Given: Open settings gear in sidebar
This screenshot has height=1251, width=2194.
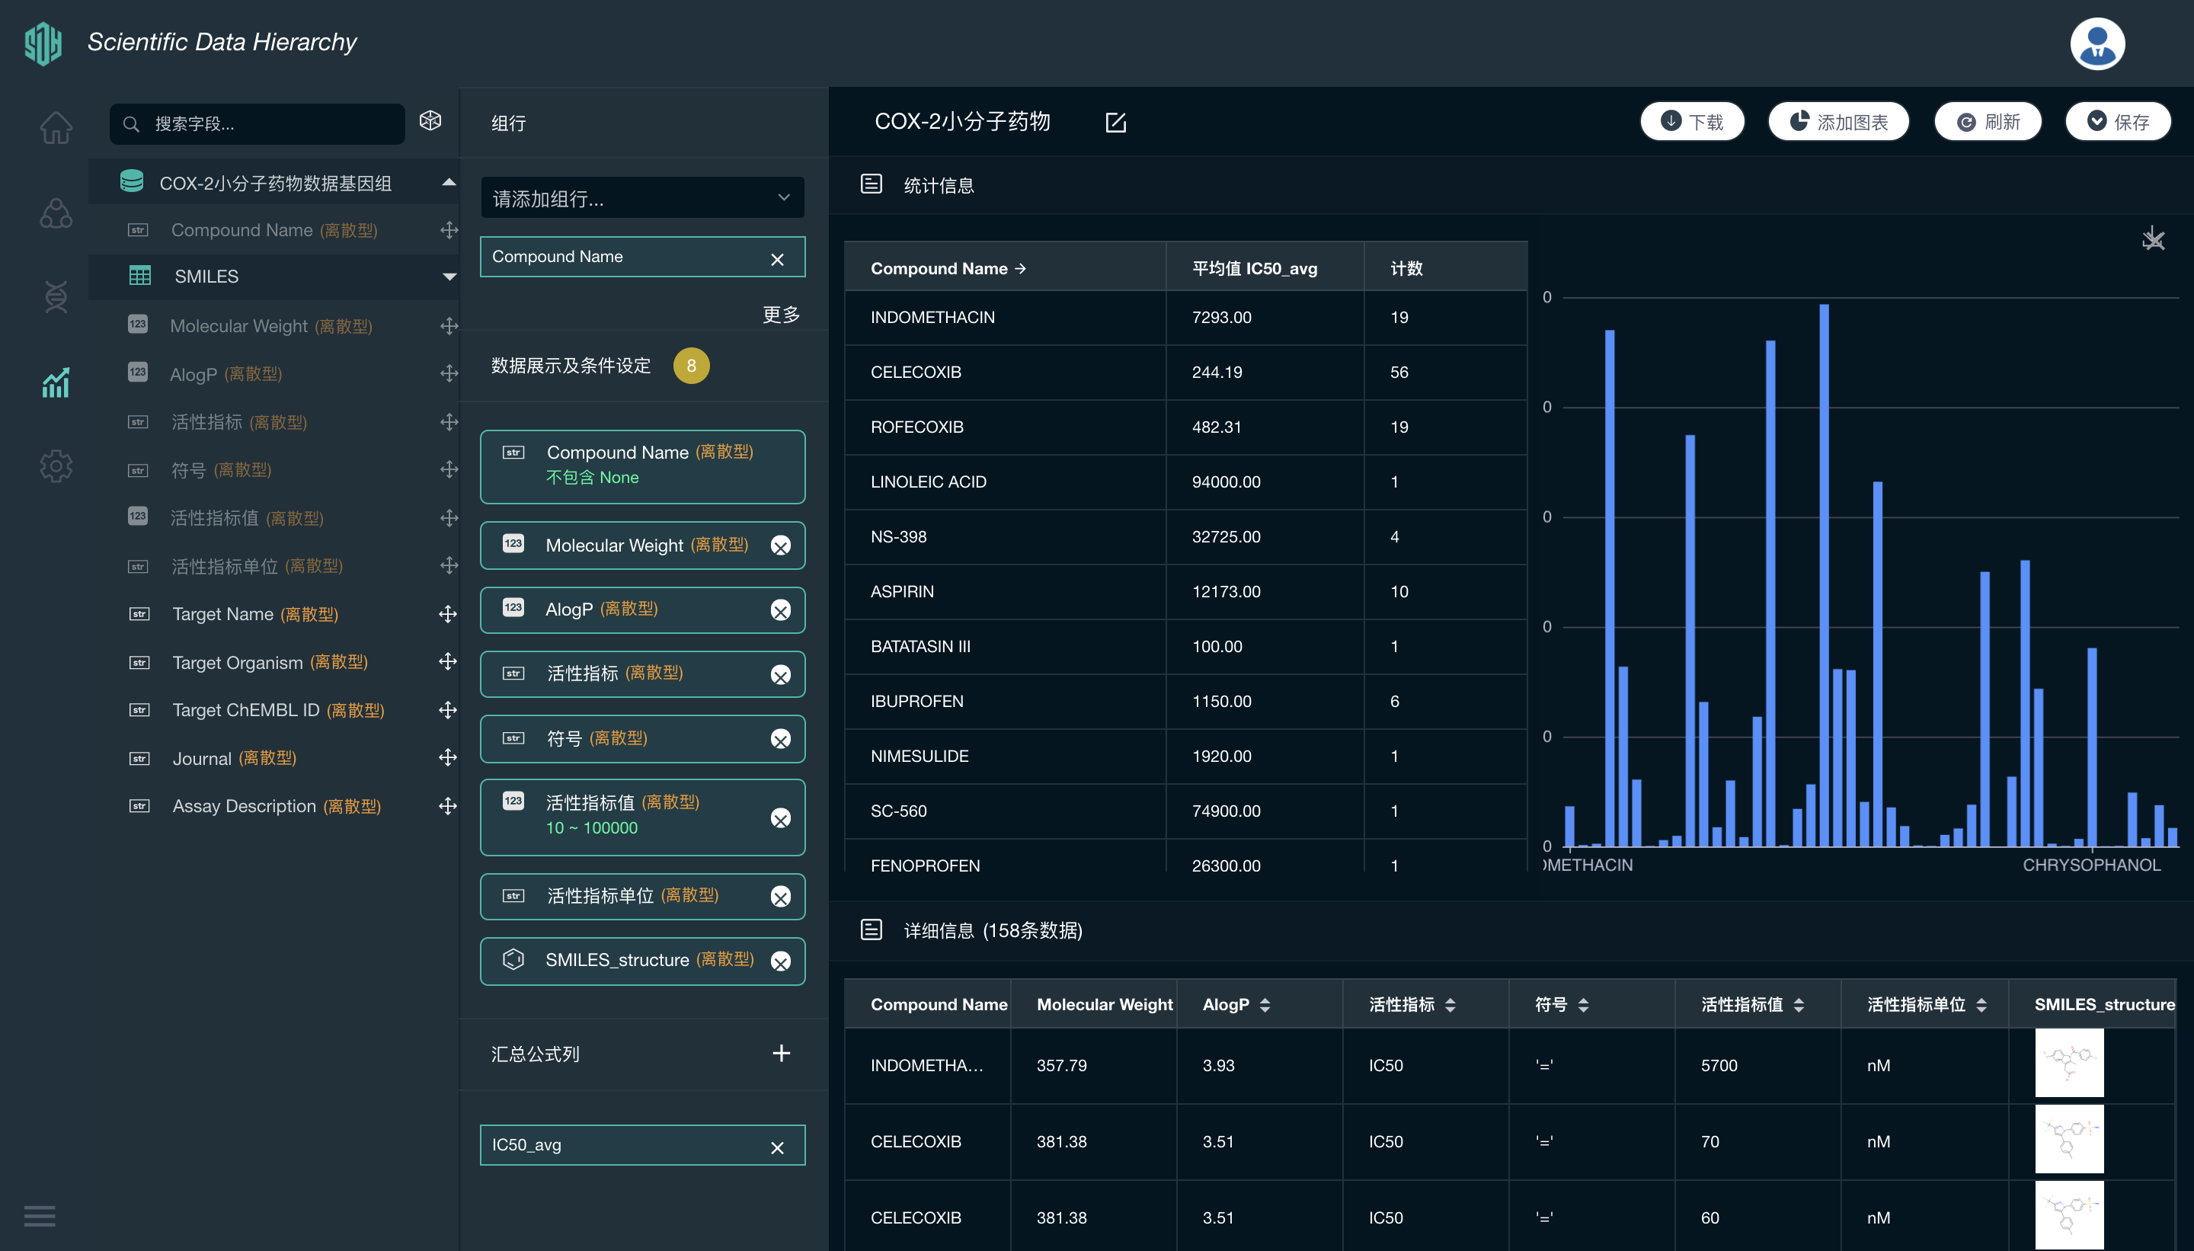Looking at the screenshot, I should [56, 466].
